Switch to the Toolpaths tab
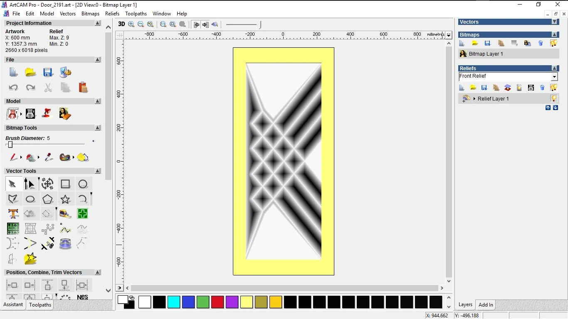Image resolution: width=568 pixels, height=319 pixels. click(x=40, y=305)
